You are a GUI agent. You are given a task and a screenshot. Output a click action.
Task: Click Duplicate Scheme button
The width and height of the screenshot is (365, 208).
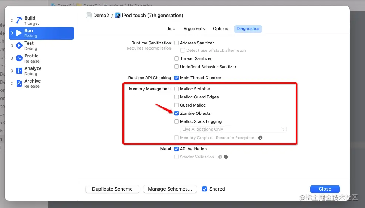(x=112, y=189)
